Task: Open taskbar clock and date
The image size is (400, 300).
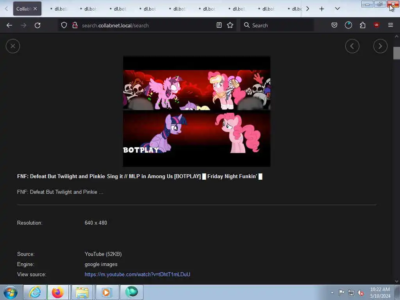Action: point(380,293)
